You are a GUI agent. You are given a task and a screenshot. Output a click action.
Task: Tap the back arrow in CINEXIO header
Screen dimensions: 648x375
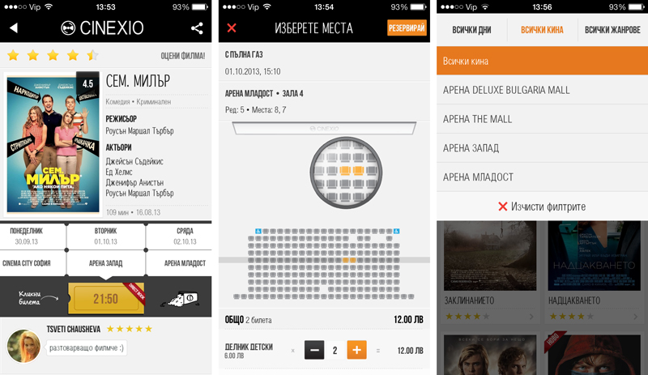[x=14, y=28]
